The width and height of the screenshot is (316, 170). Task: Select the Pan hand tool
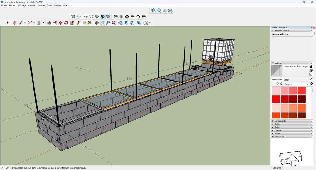[x=102, y=23]
